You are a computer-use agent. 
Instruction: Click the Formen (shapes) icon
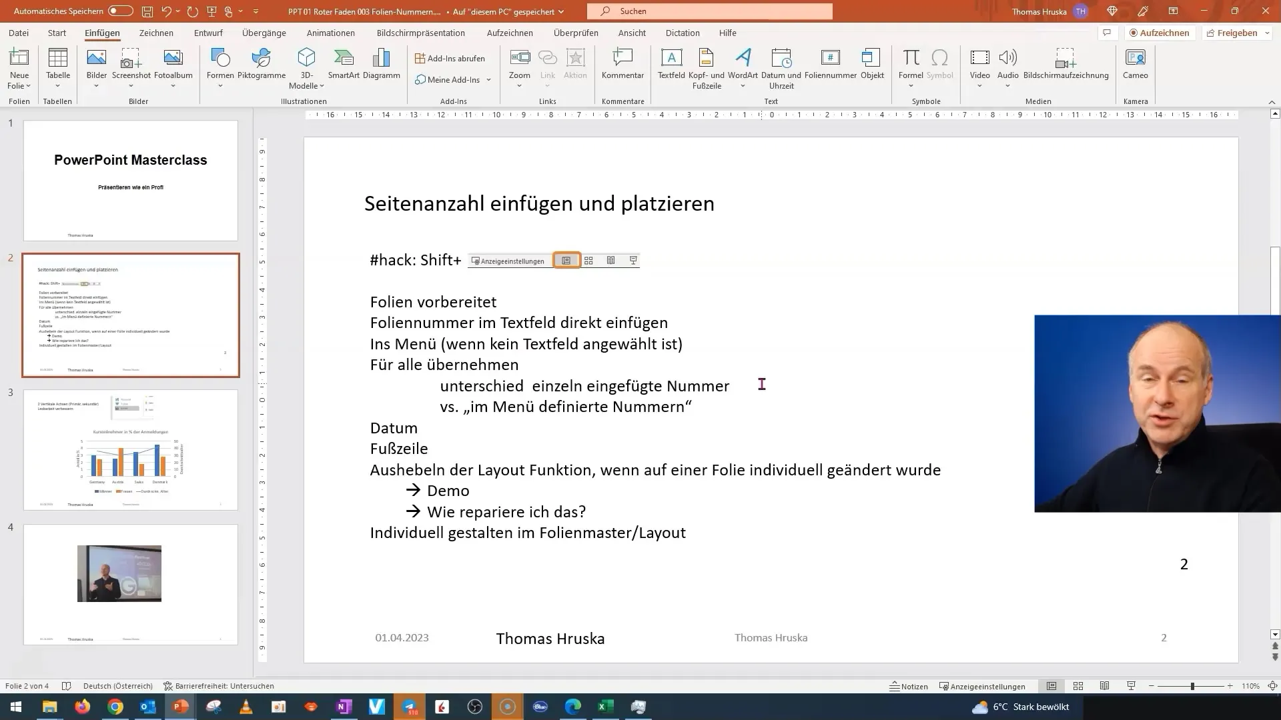(x=220, y=68)
